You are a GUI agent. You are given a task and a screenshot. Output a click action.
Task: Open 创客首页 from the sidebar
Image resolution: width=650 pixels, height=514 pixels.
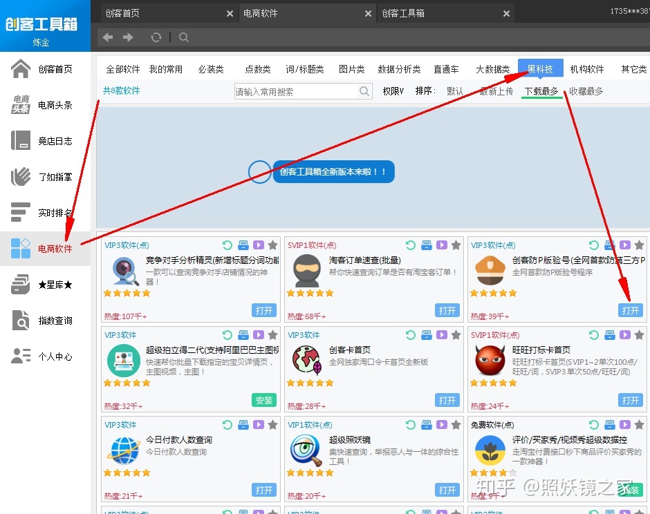pyautogui.click(x=45, y=69)
